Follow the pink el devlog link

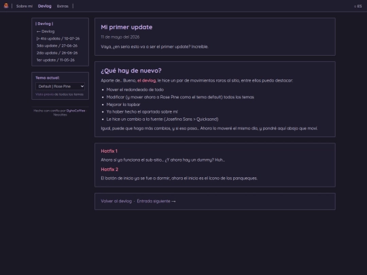pyautogui.click(x=147, y=80)
